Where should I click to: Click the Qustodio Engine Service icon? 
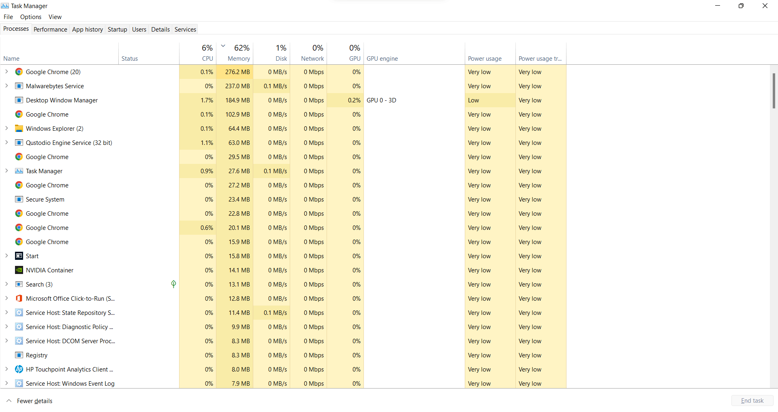[x=19, y=143]
